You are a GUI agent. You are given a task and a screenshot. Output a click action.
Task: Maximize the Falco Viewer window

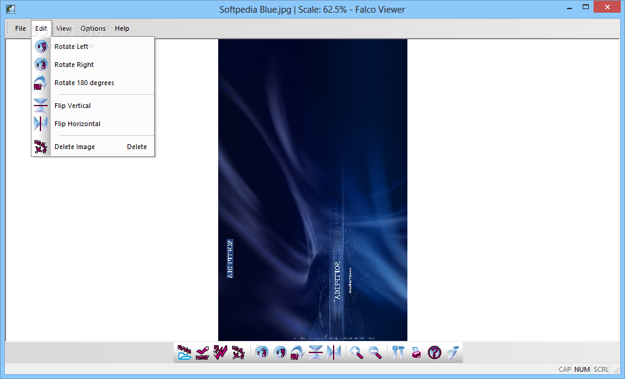[x=586, y=7]
